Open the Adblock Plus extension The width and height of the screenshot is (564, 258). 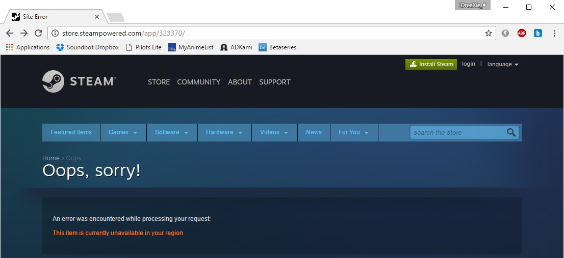pos(521,34)
